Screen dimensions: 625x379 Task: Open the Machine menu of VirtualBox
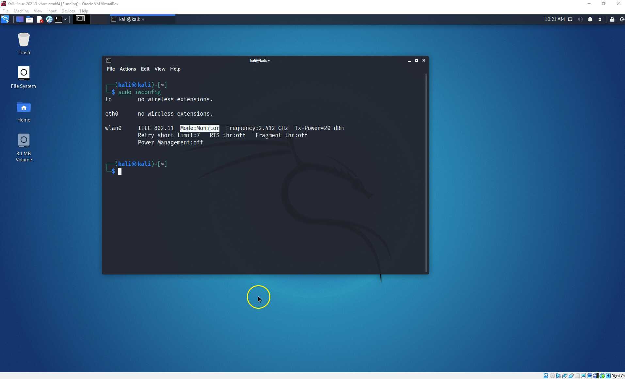click(x=21, y=11)
